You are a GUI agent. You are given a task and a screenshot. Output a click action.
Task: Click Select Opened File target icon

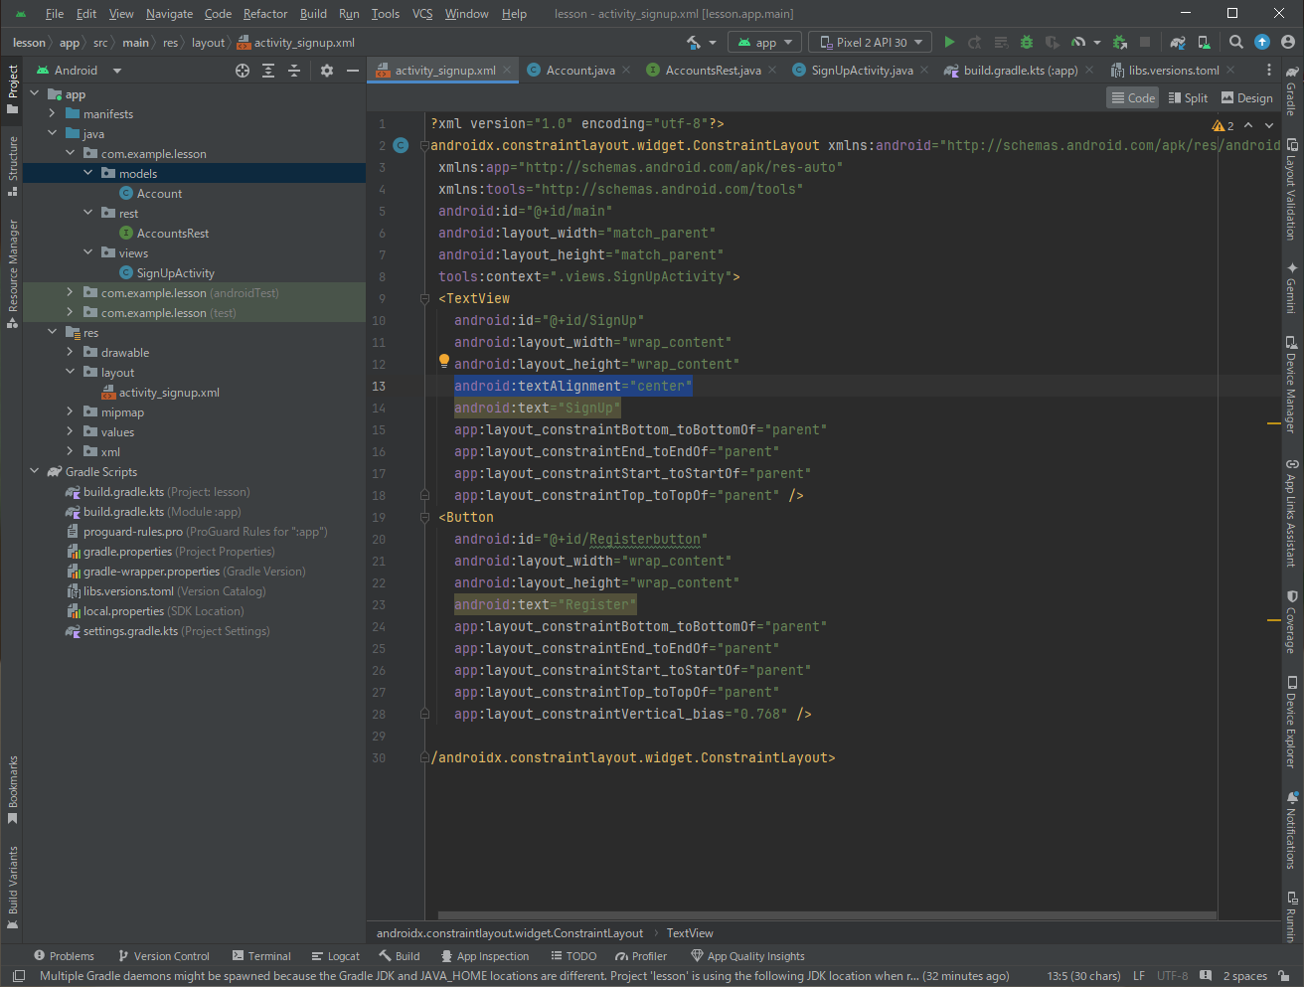243,71
